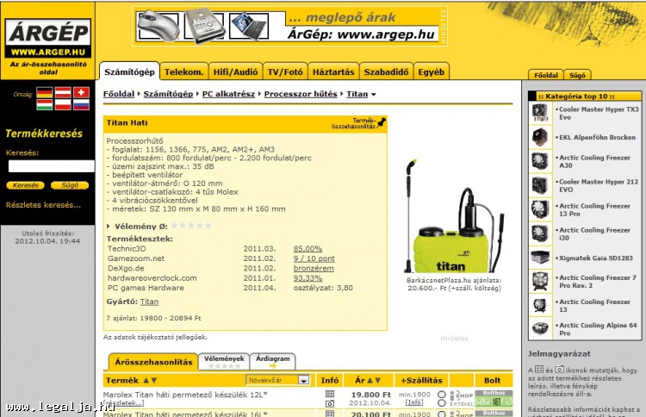
Task: Sort the Ár column ascending
Action: coord(370,380)
